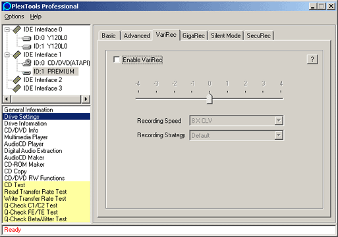The width and height of the screenshot is (338, 237).
Task: Click the drive icon beside ID:1 PREMIUM
Action: 27,72
